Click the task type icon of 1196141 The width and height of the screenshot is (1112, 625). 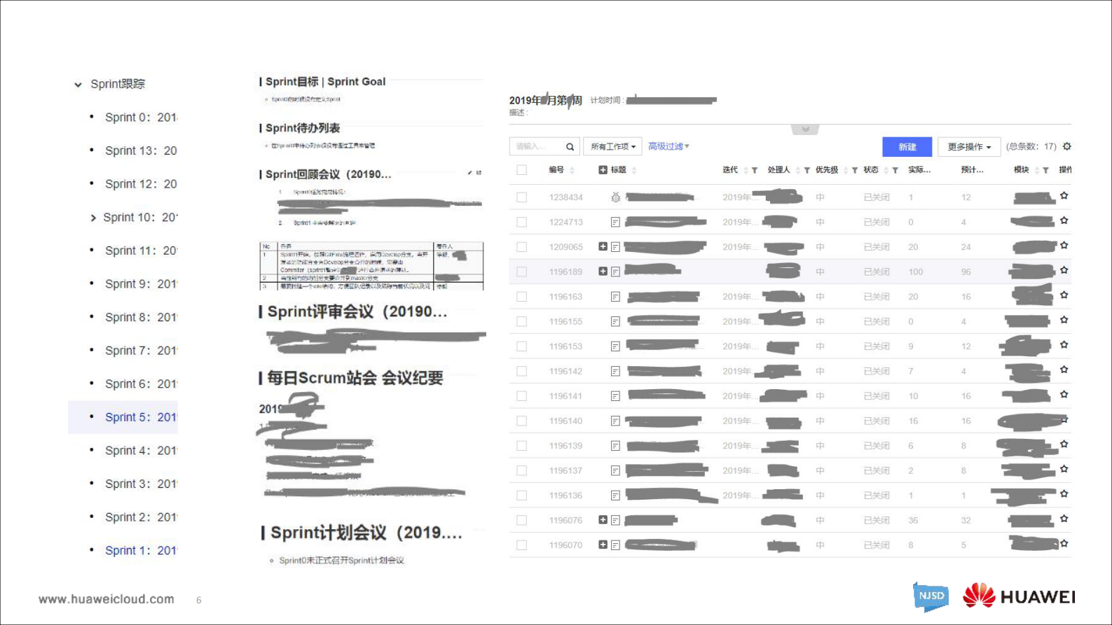(x=615, y=396)
